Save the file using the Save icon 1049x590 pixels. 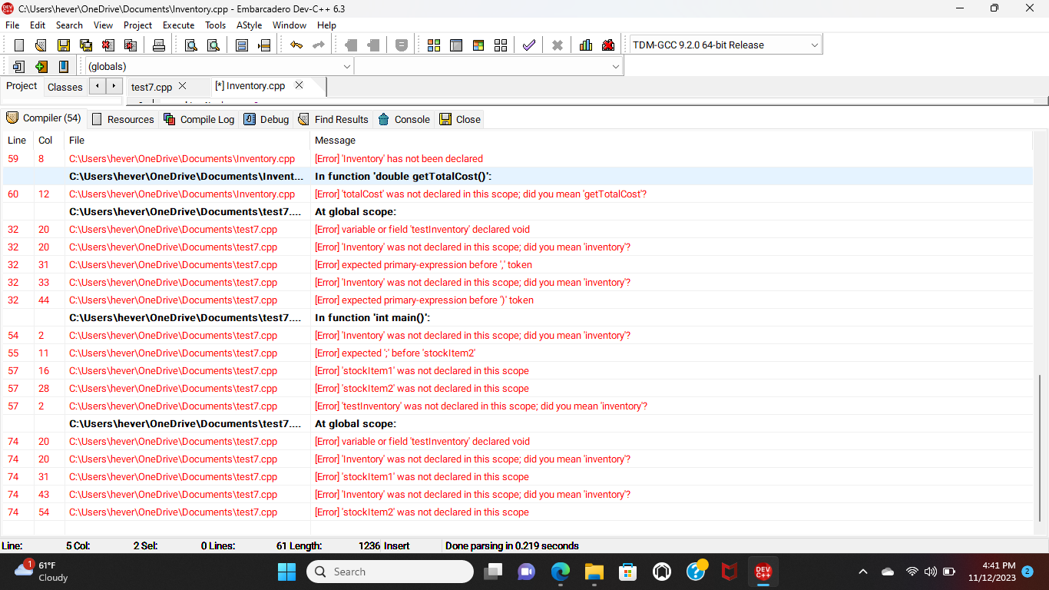(64, 45)
